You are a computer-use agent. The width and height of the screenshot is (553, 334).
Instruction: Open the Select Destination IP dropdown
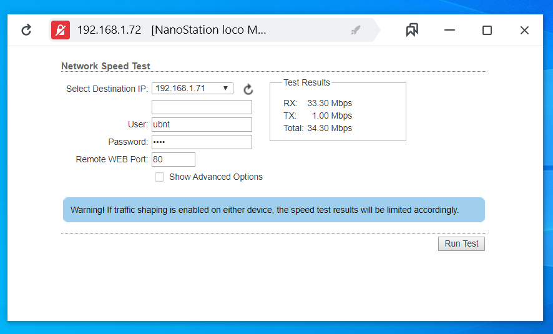point(193,88)
